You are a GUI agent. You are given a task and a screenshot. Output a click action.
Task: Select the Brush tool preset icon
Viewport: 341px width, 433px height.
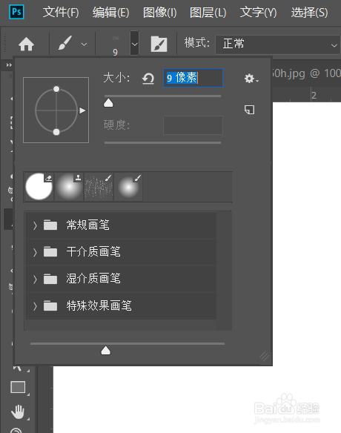point(65,43)
